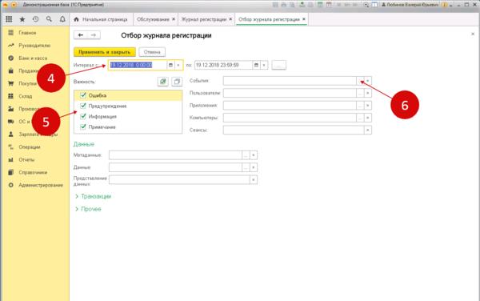The width and height of the screenshot is (480, 301).
Task: Click the interval period chooser ellipsis button
Action: tap(279, 65)
